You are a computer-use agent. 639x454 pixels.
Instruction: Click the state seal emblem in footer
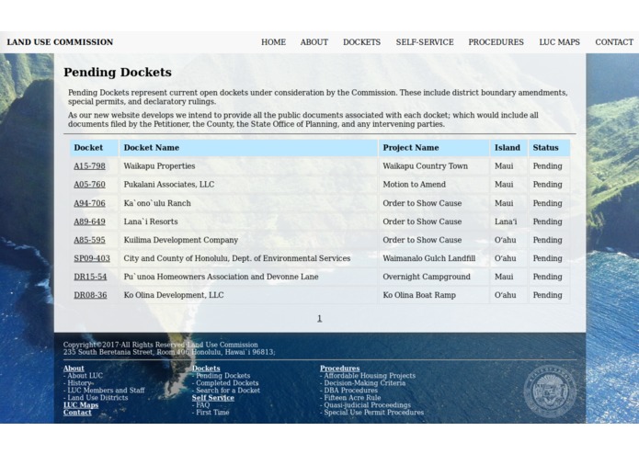pyautogui.click(x=550, y=392)
